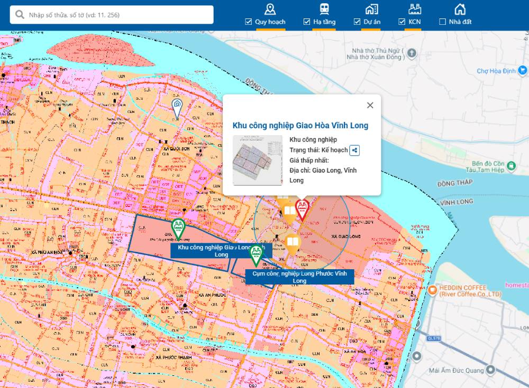The image size is (529, 388).
Task: Click the Nhà đất house icon
Action: click(x=460, y=9)
